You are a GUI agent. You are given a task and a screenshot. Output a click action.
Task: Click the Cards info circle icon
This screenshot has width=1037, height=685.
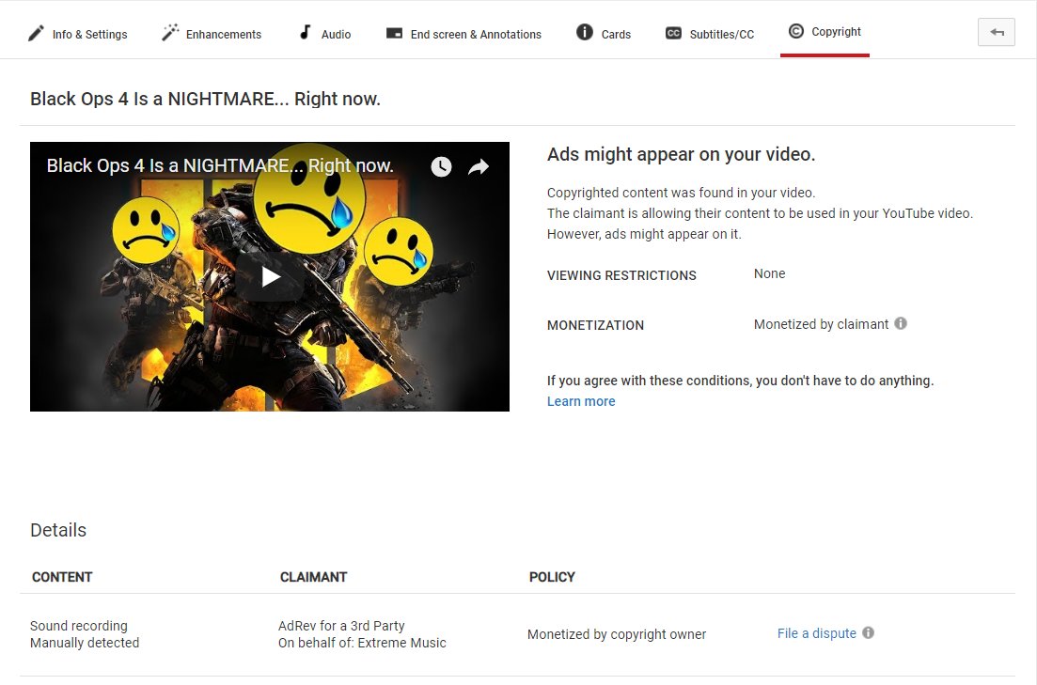[585, 32]
